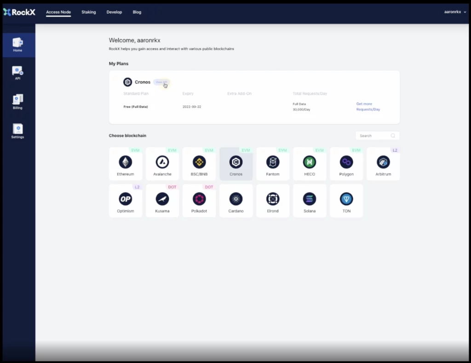
Task: Click the Choose blockchain heading
Action: tap(127, 136)
